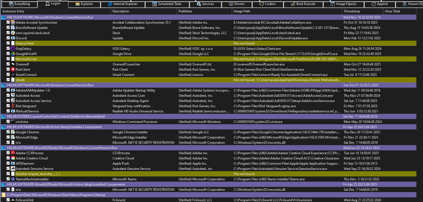Click the Adobe Creative Cloud entry icon
This screenshot has width=423, height=202.
(13, 158)
